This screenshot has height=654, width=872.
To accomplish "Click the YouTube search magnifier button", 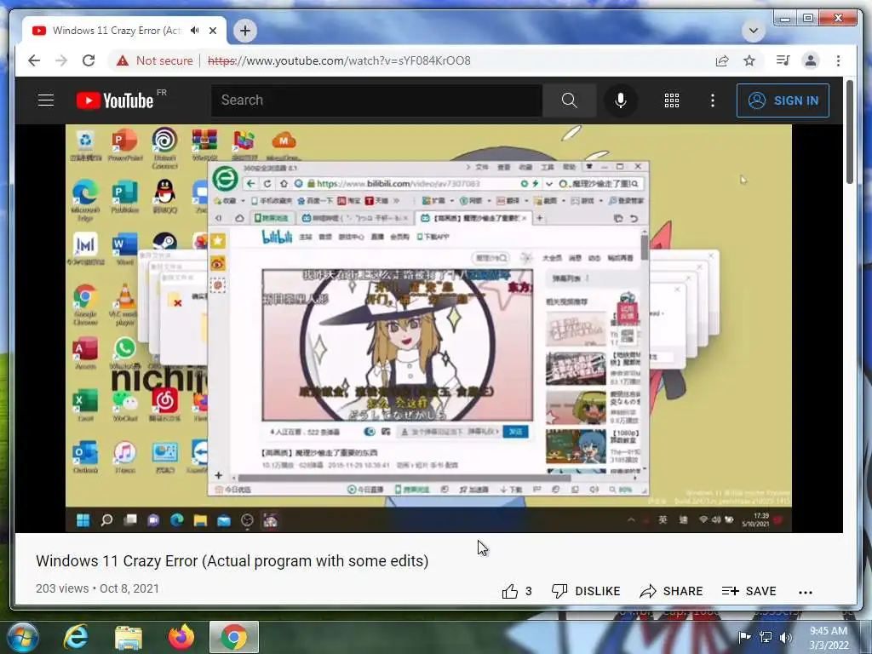I will [569, 100].
